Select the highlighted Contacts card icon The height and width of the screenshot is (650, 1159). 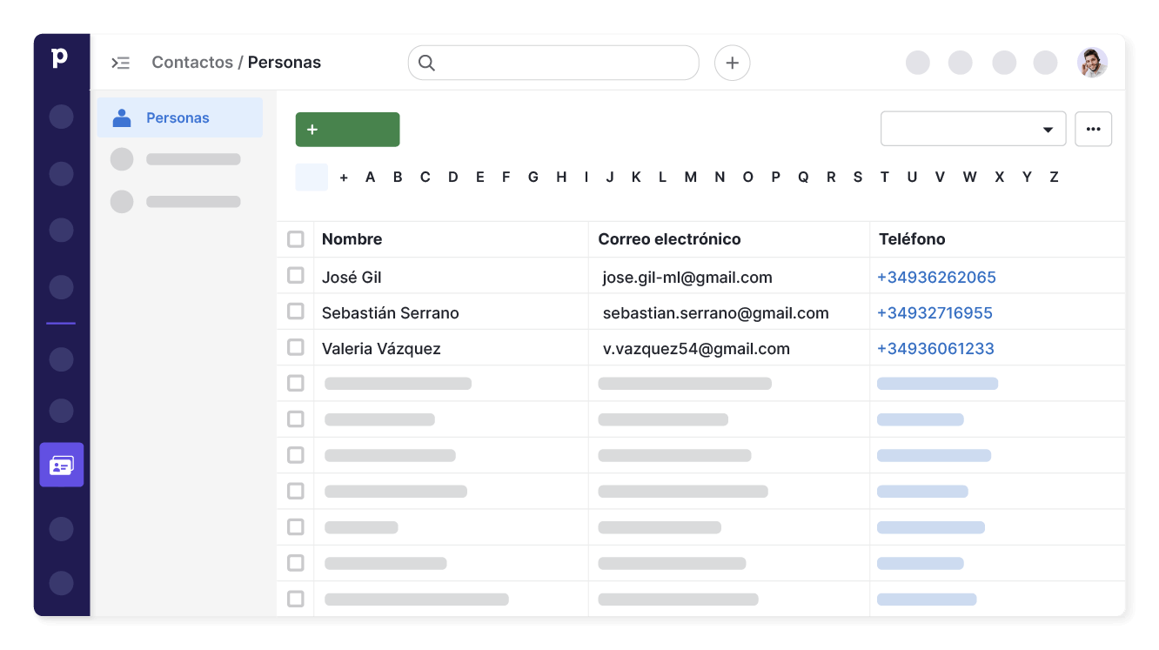pos(61,465)
